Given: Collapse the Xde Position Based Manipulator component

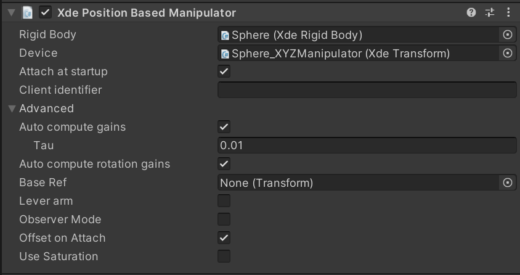Looking at the screenshot, I should (x=12, y=12).
